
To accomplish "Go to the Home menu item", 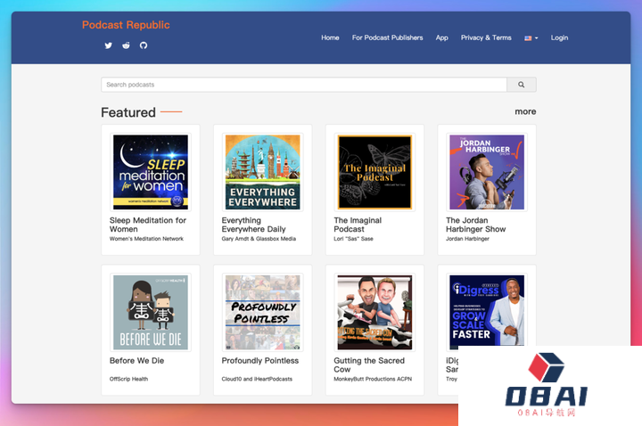I will pos(330,37).
